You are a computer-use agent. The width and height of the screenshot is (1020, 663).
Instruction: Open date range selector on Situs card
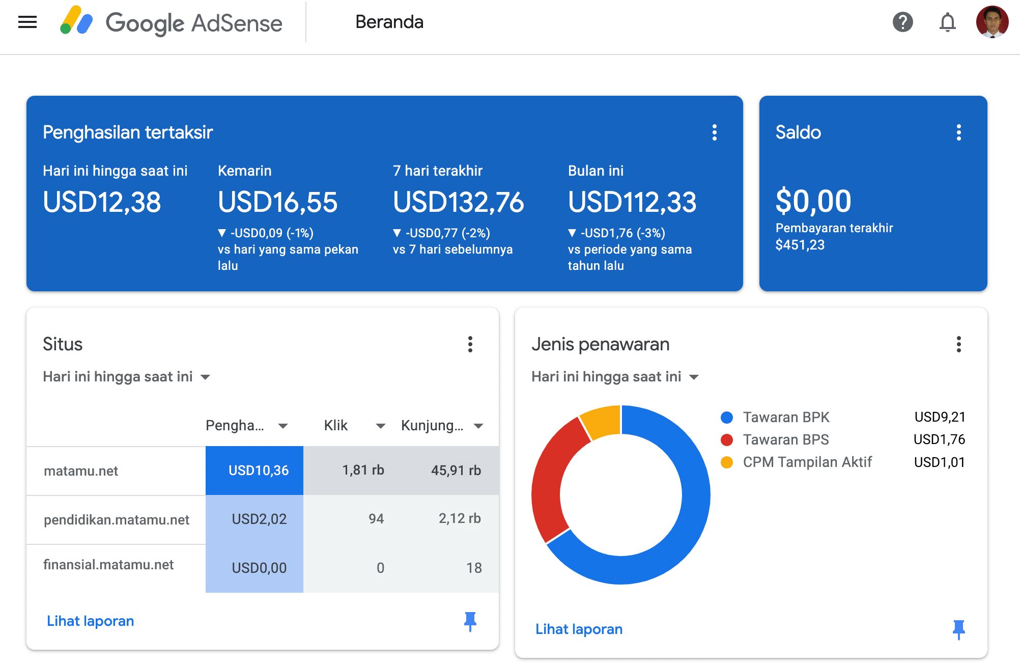click(126, 376)
